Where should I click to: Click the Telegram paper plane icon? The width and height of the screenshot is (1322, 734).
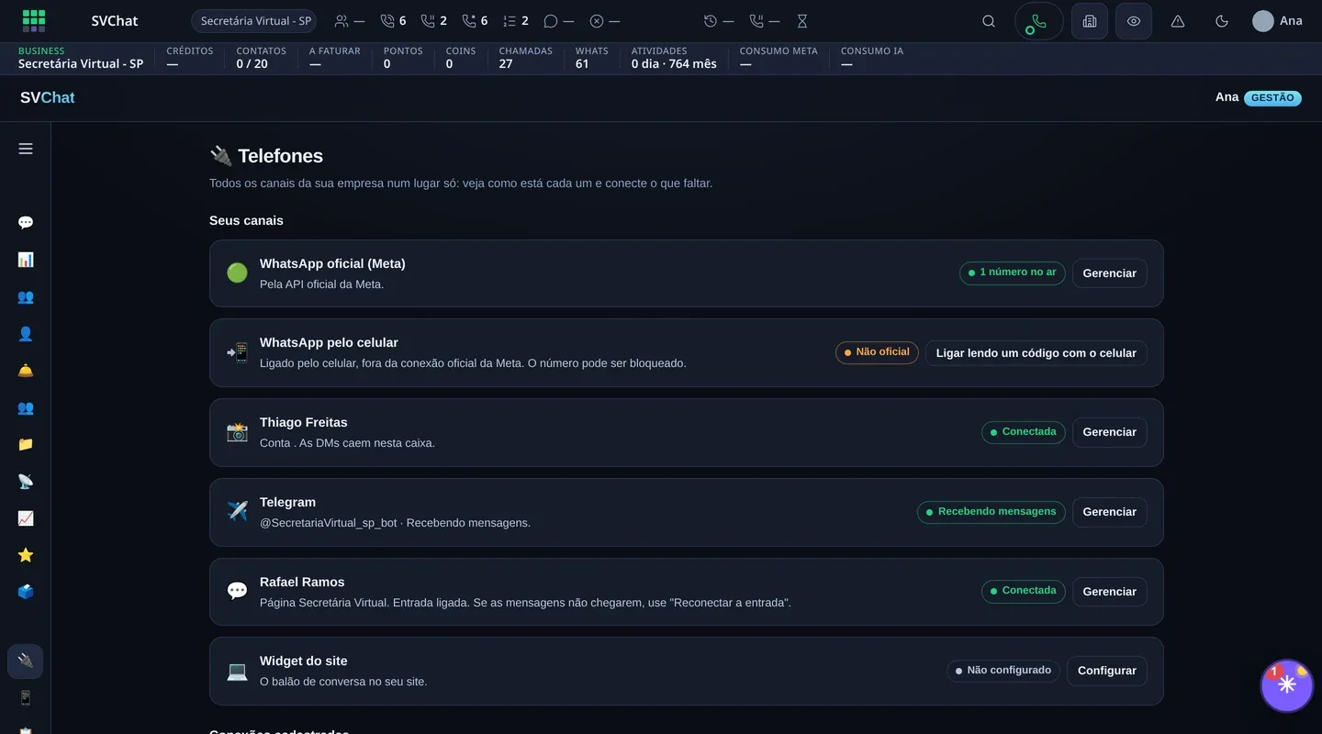(237, 511)
